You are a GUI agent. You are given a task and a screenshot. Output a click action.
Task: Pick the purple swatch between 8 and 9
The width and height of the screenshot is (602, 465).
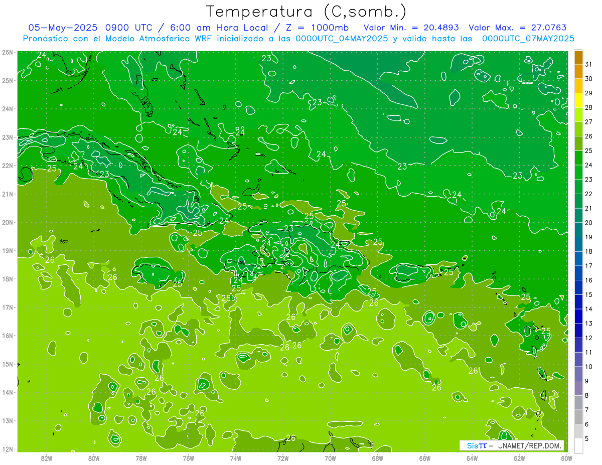coord(578,388)
